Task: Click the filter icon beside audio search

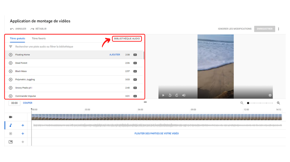Action: (10, 47)
